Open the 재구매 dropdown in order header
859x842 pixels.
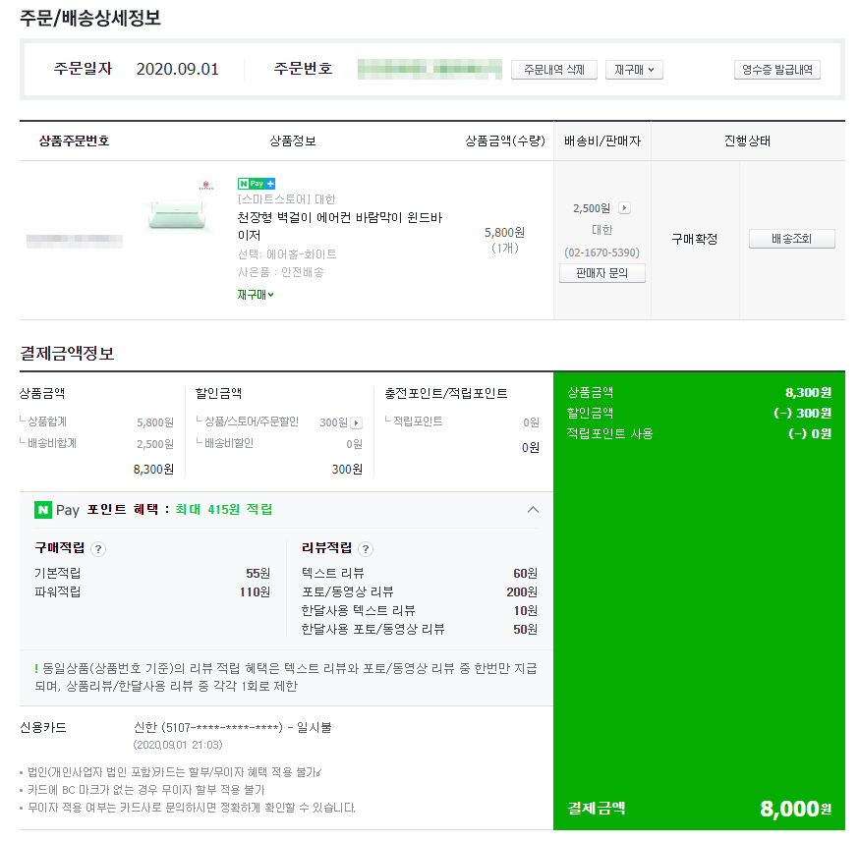[634, 70]
